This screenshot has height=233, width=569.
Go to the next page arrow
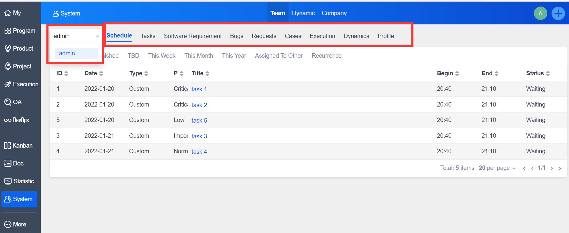coord(551,168)
